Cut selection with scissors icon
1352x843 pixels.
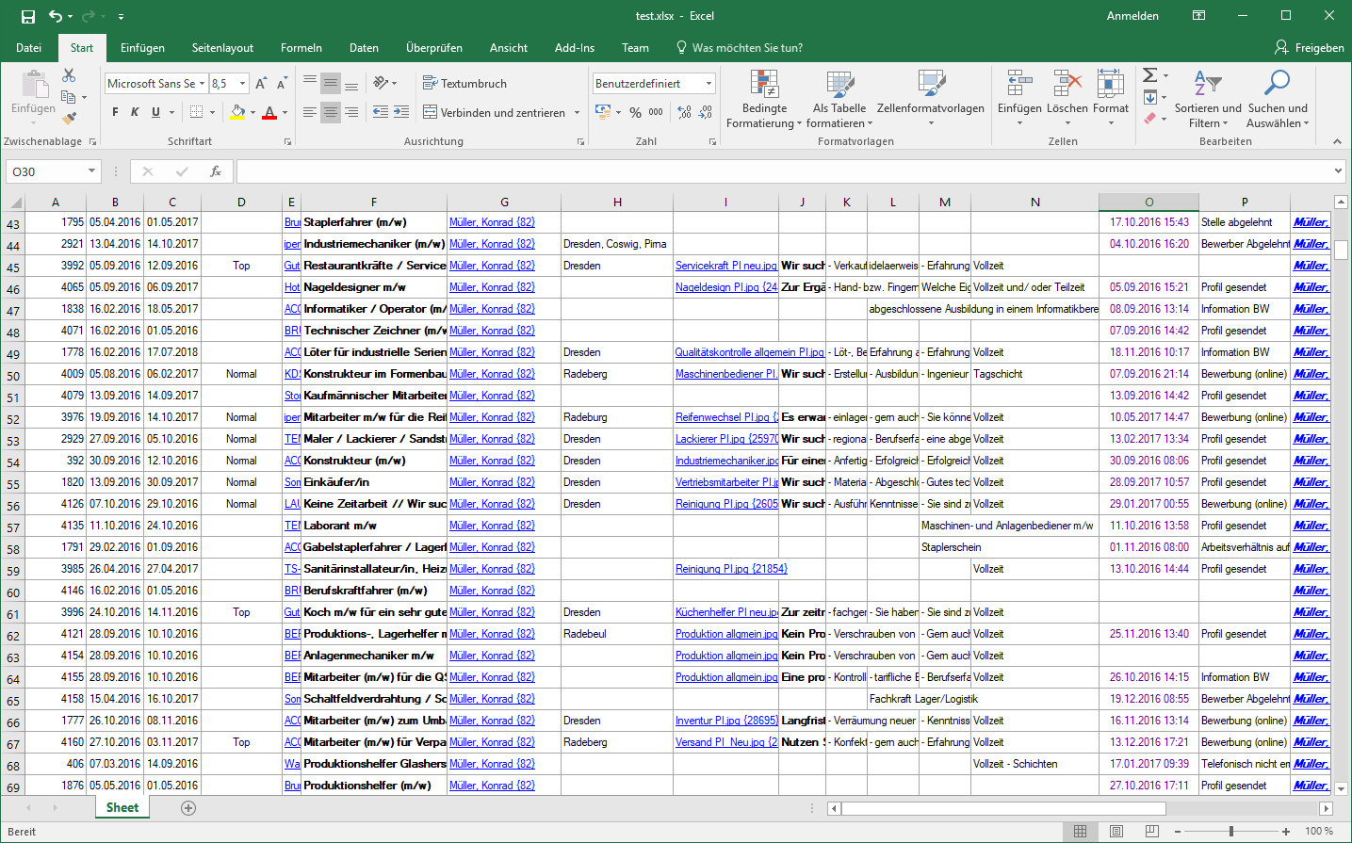(x=69, y=75)
